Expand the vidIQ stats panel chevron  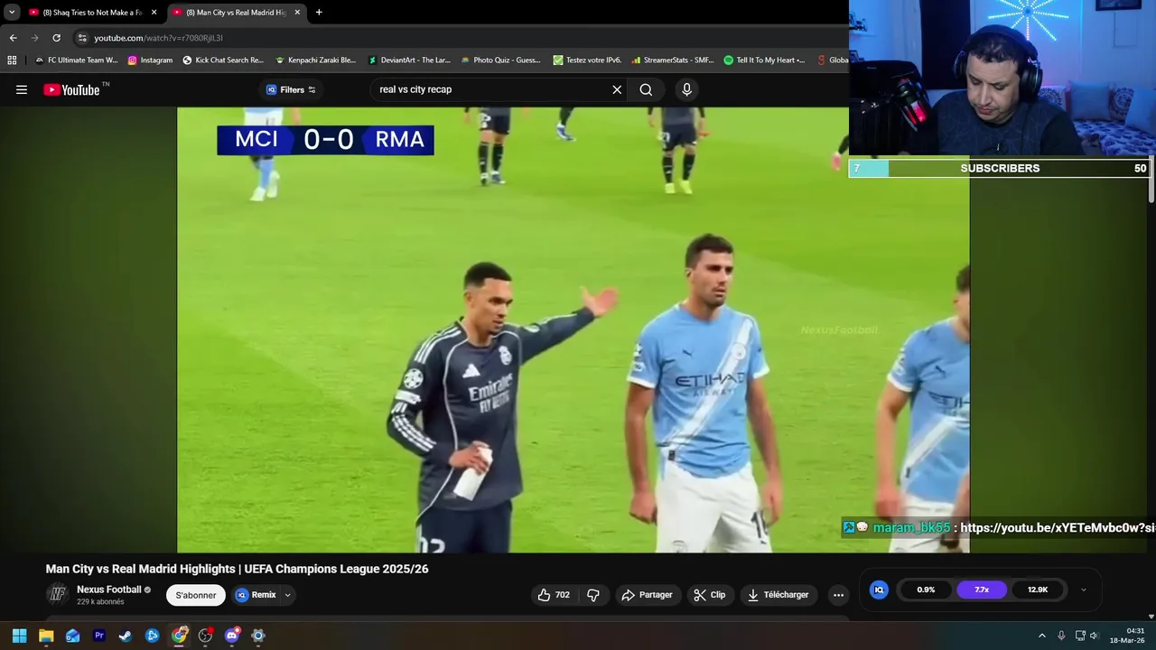[x=1083, y=590]
